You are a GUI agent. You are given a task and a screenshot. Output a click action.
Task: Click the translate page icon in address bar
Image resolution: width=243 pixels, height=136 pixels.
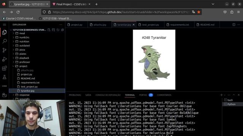pos(193,12)
